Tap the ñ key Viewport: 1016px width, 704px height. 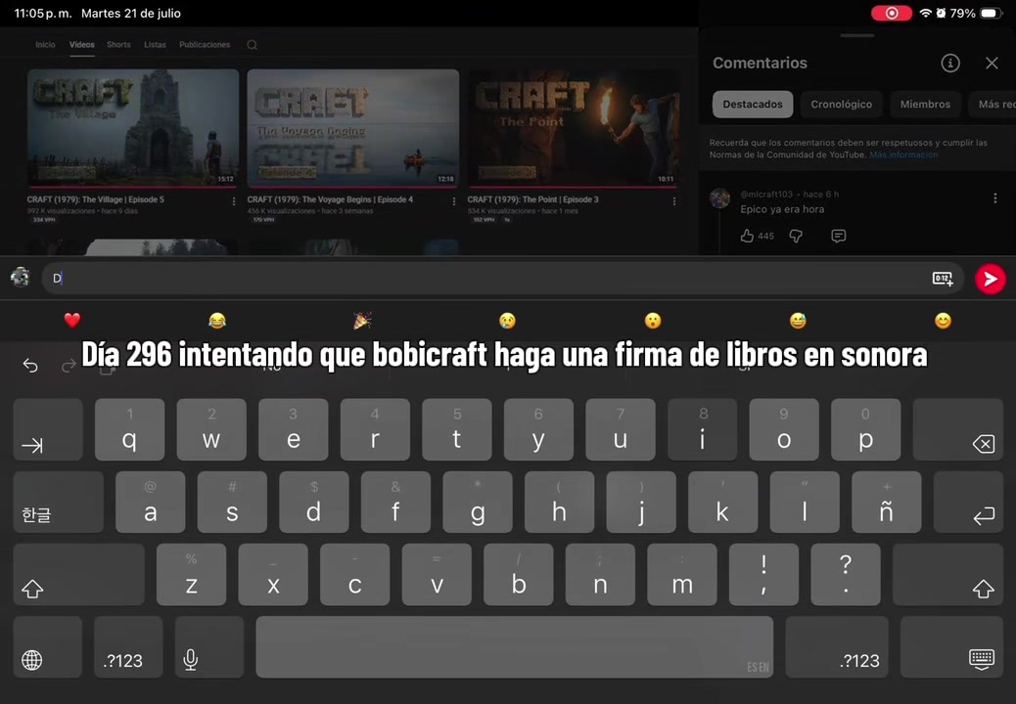click(x=887, y=503)
